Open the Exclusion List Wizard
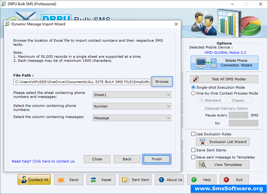The height and width of the screenshot is (194, 268). pyautogui.click(x=223, y=141)
